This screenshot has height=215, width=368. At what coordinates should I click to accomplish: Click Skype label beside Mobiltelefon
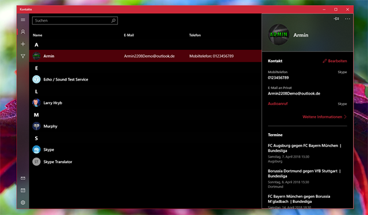[x=342, y=72]
